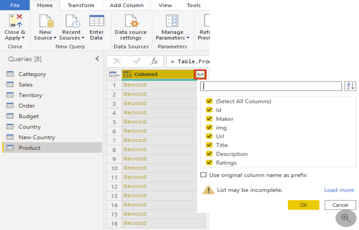Viewport: 359px width, 230px height.
Task: Collapse the Queries pane with the chevron
Action: pyautogui.click(x=97, y=59)
